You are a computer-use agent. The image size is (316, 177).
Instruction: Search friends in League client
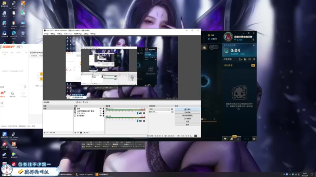click(254, 59)
